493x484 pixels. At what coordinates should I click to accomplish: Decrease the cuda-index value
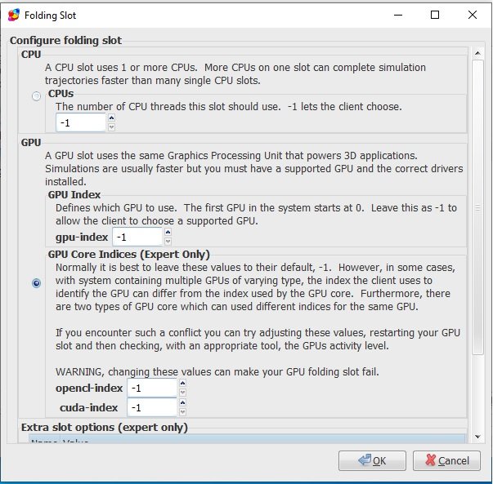coord(182,412)
